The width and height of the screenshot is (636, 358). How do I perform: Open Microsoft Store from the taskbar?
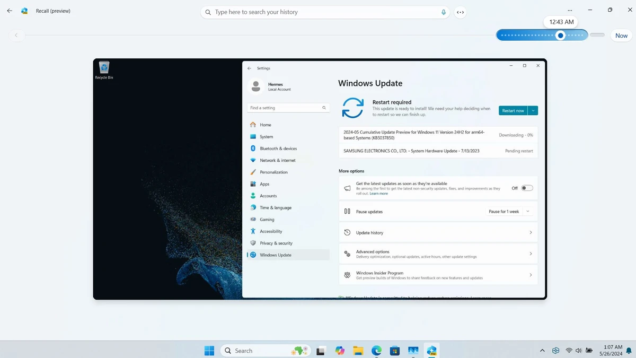pyautogui.click(x=395, y=351)
